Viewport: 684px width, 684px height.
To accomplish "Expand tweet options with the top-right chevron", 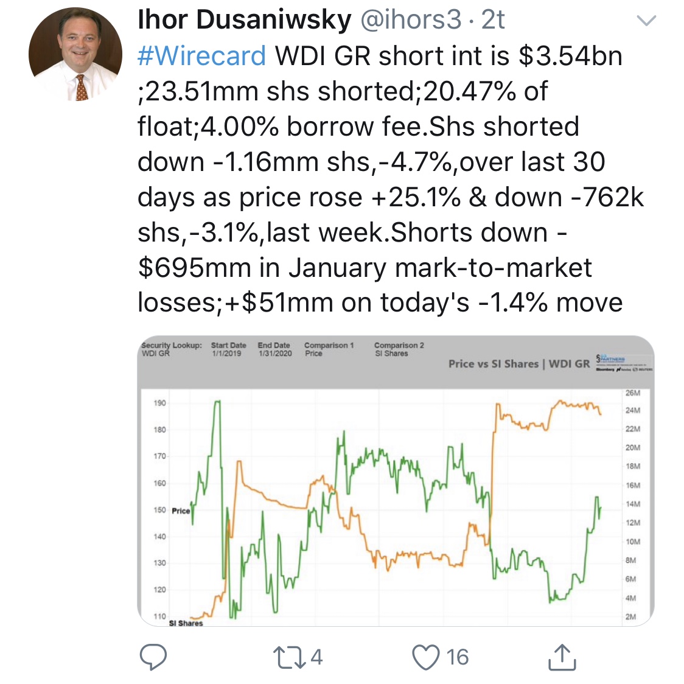I will point(646,21).
